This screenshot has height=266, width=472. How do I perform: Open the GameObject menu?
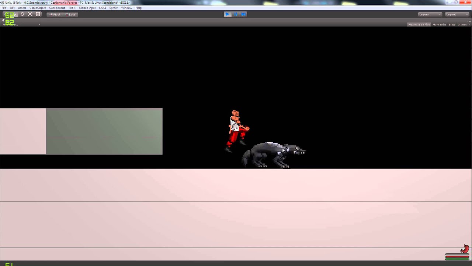(x=38, y=8)
